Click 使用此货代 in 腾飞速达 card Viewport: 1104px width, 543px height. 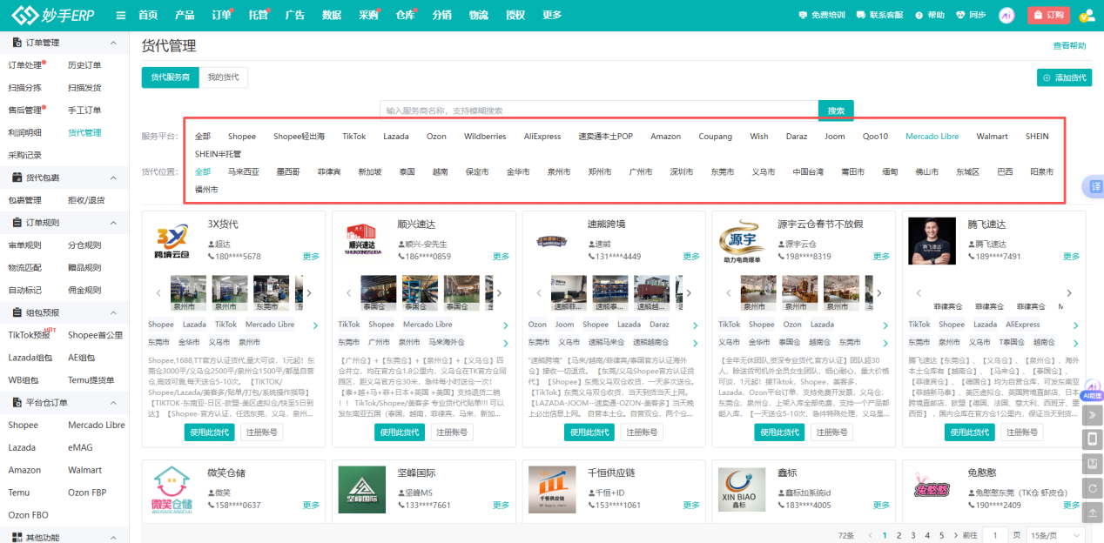(x=970, y=432)
